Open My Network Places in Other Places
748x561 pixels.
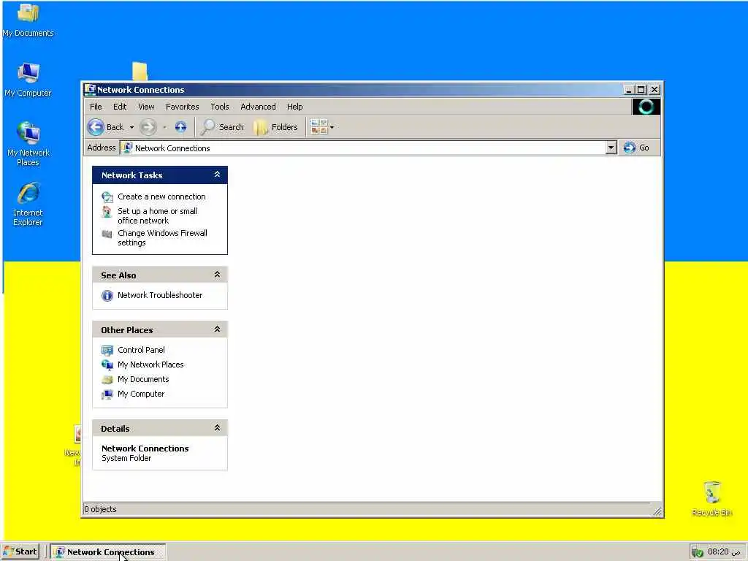click(x=150, y=365)
